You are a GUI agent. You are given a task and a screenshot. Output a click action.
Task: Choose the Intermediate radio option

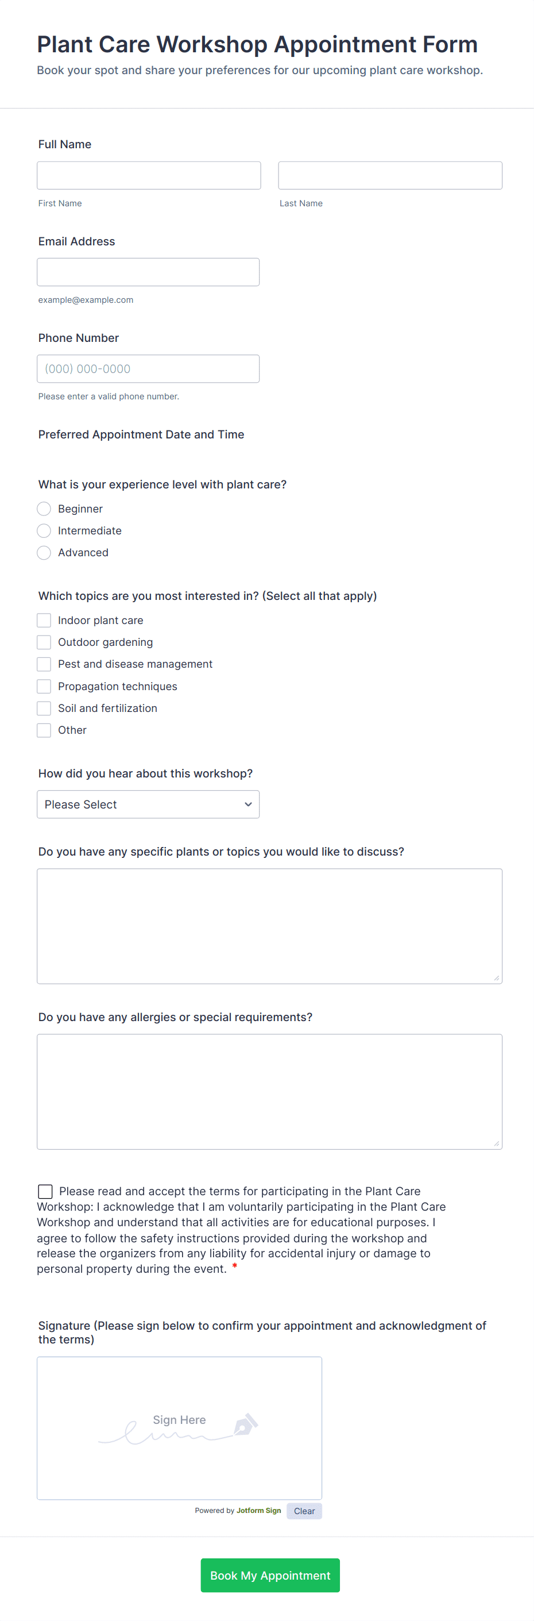click(x=44, y=530)
